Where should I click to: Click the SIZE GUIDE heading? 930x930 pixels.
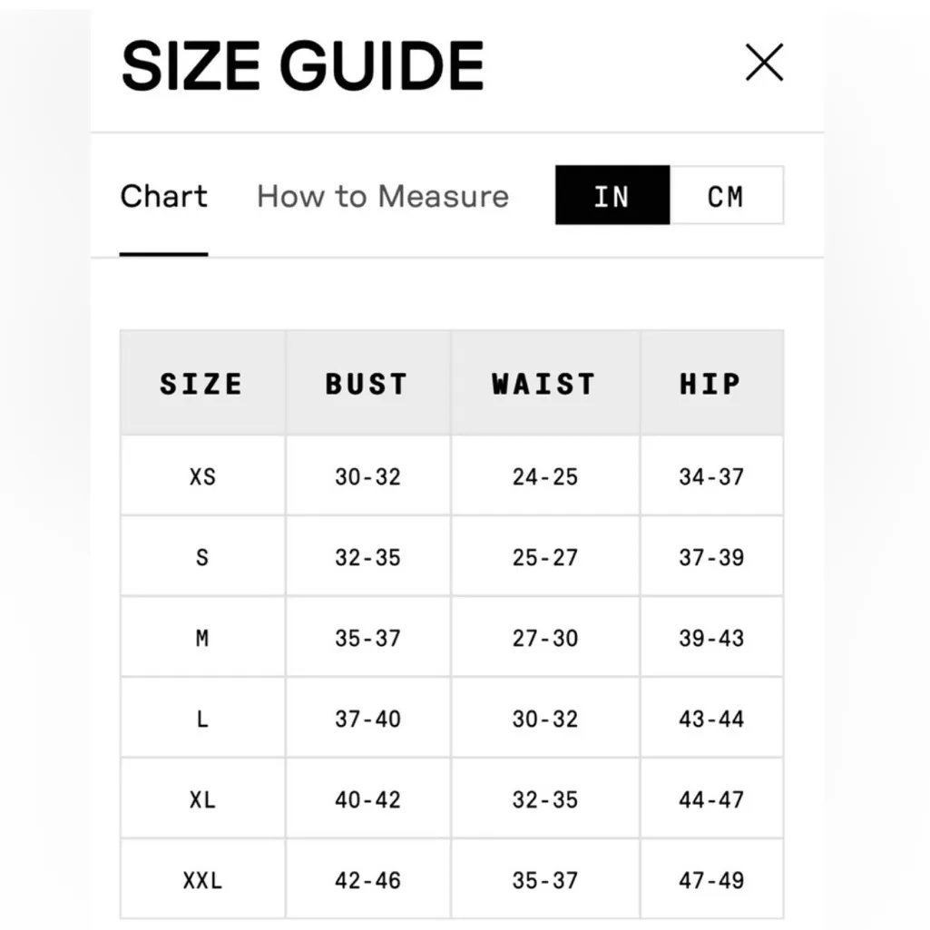(x=302, y=65)
